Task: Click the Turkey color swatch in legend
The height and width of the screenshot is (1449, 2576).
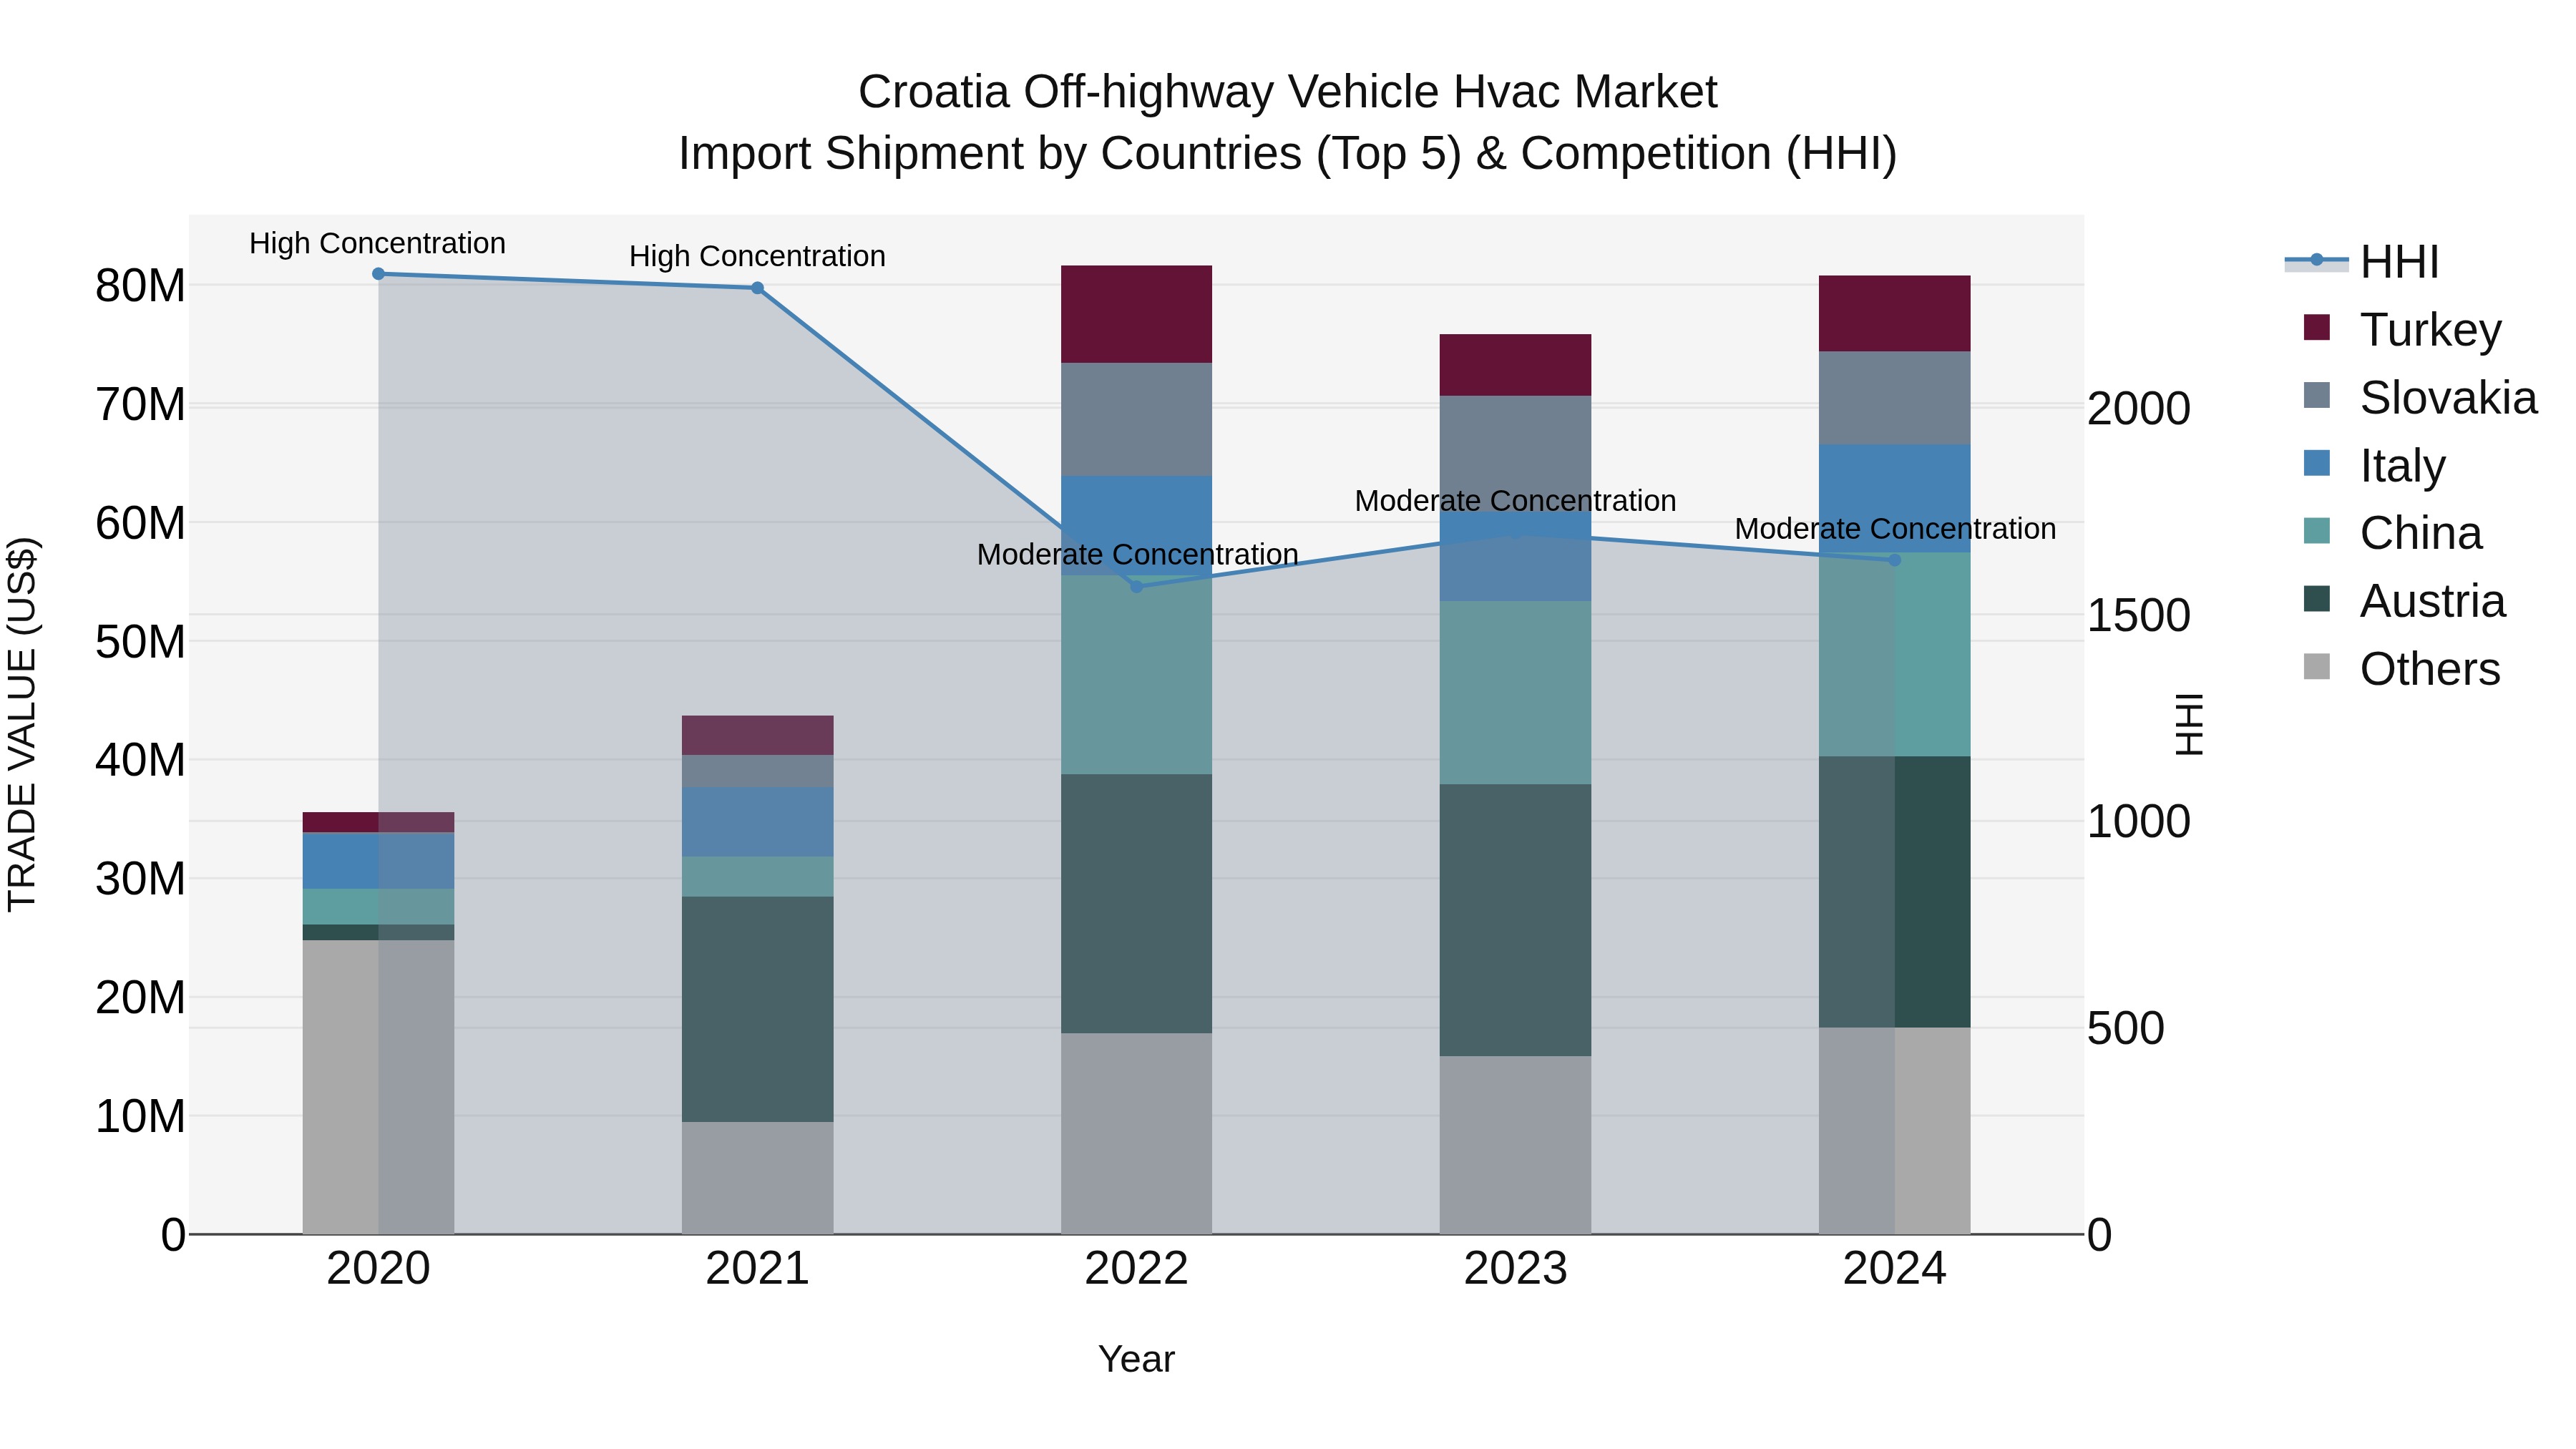Action: click(x=2316, y=327)
